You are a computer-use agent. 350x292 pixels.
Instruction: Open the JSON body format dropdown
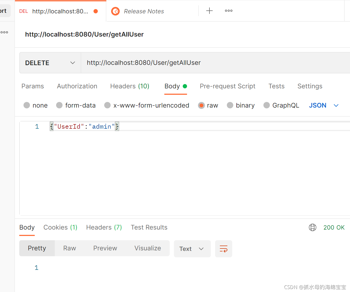point(324,105)
